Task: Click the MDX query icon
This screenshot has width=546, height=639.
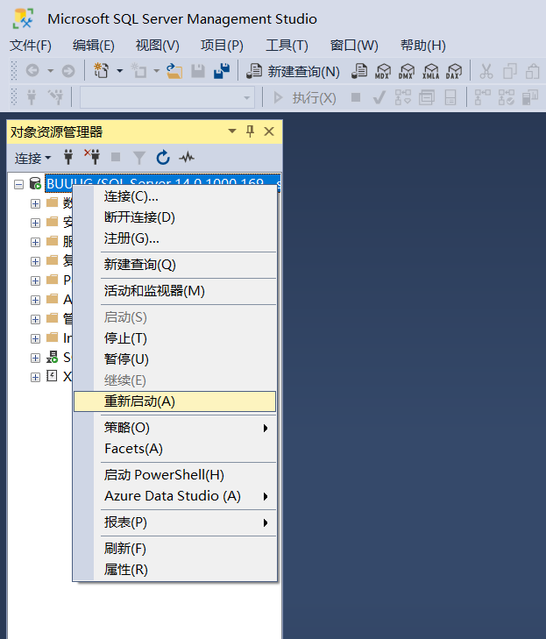Action: [383, 71]
